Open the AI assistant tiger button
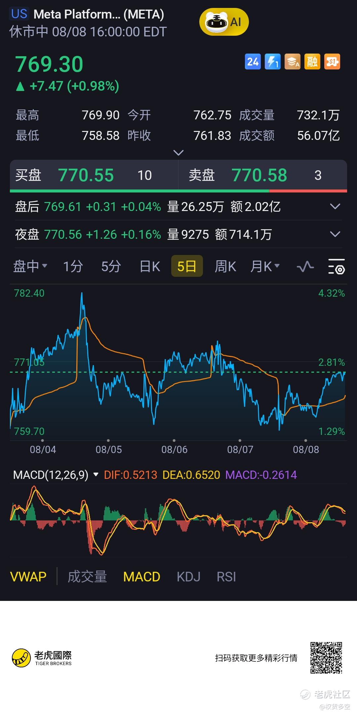The height and width of the screenshot is (715, 357). coord(224,22)
